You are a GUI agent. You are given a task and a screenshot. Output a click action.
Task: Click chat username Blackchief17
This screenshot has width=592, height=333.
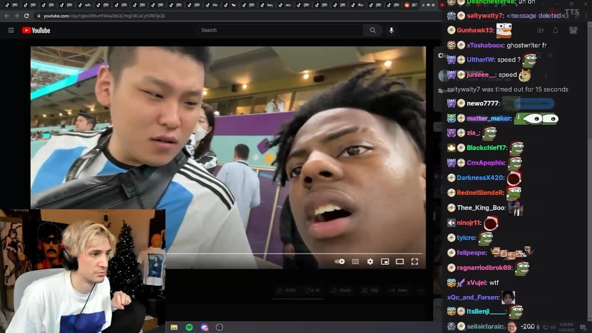pos(487,148)
